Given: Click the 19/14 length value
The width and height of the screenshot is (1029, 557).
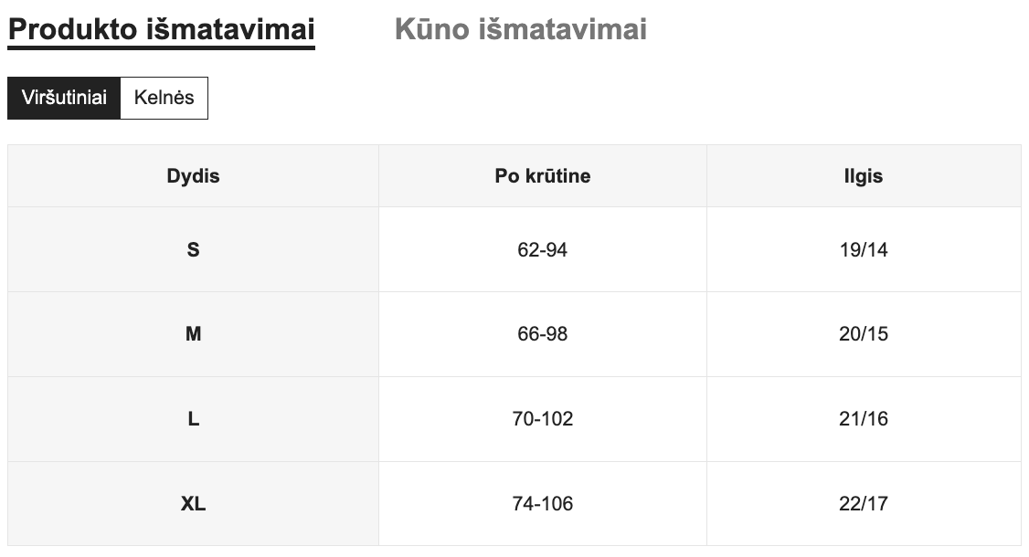Looking at the screenshot, I should tap(864, 248).
